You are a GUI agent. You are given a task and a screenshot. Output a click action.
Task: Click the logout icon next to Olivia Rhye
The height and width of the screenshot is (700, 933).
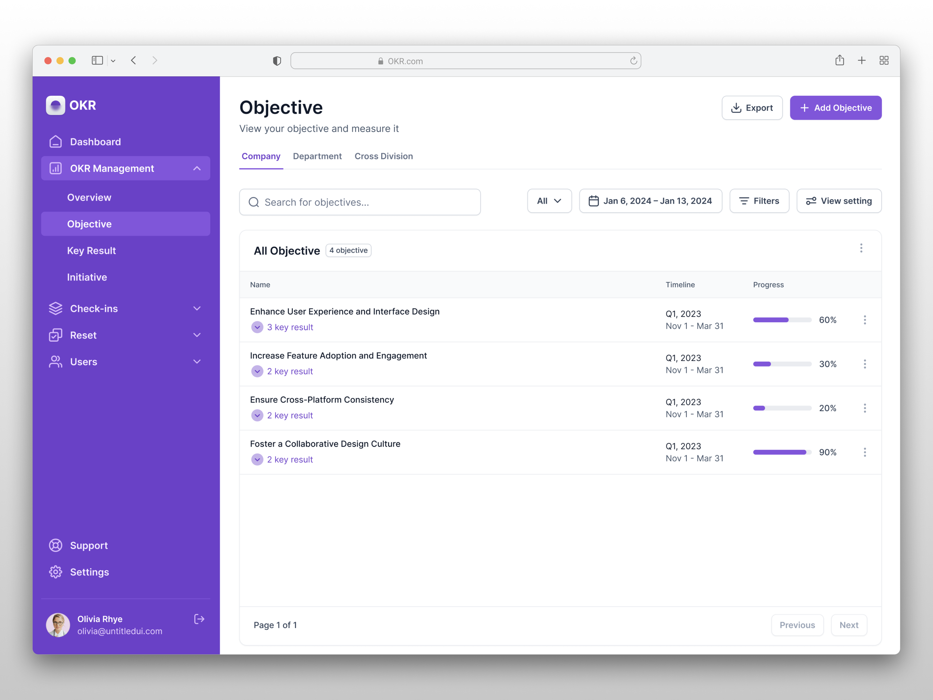(x=199, y=619)
